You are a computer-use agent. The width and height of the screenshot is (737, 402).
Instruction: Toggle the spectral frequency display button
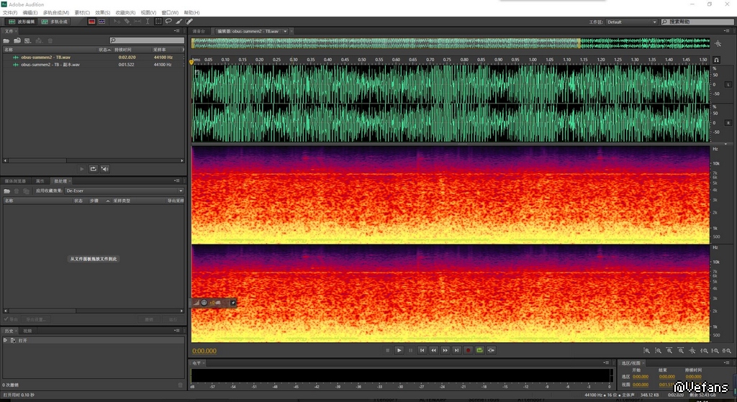tap(91, 22)
